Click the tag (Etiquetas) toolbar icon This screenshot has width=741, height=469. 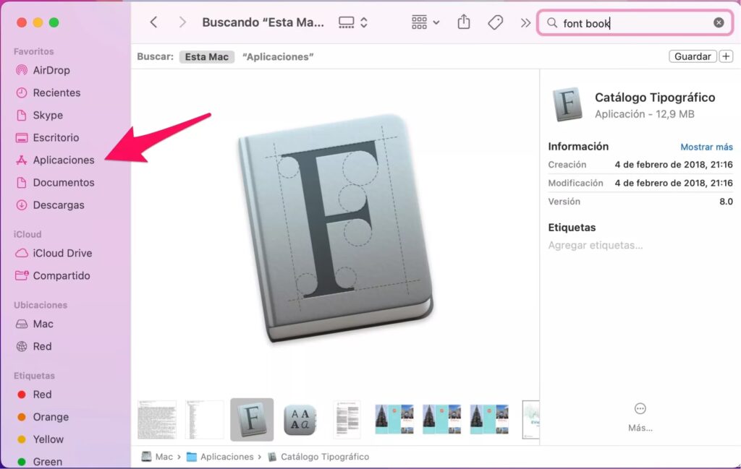click(x=496, y=22)
